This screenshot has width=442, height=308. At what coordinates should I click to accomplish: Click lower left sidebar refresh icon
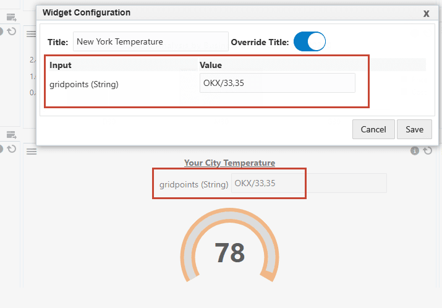coord(12,148)
